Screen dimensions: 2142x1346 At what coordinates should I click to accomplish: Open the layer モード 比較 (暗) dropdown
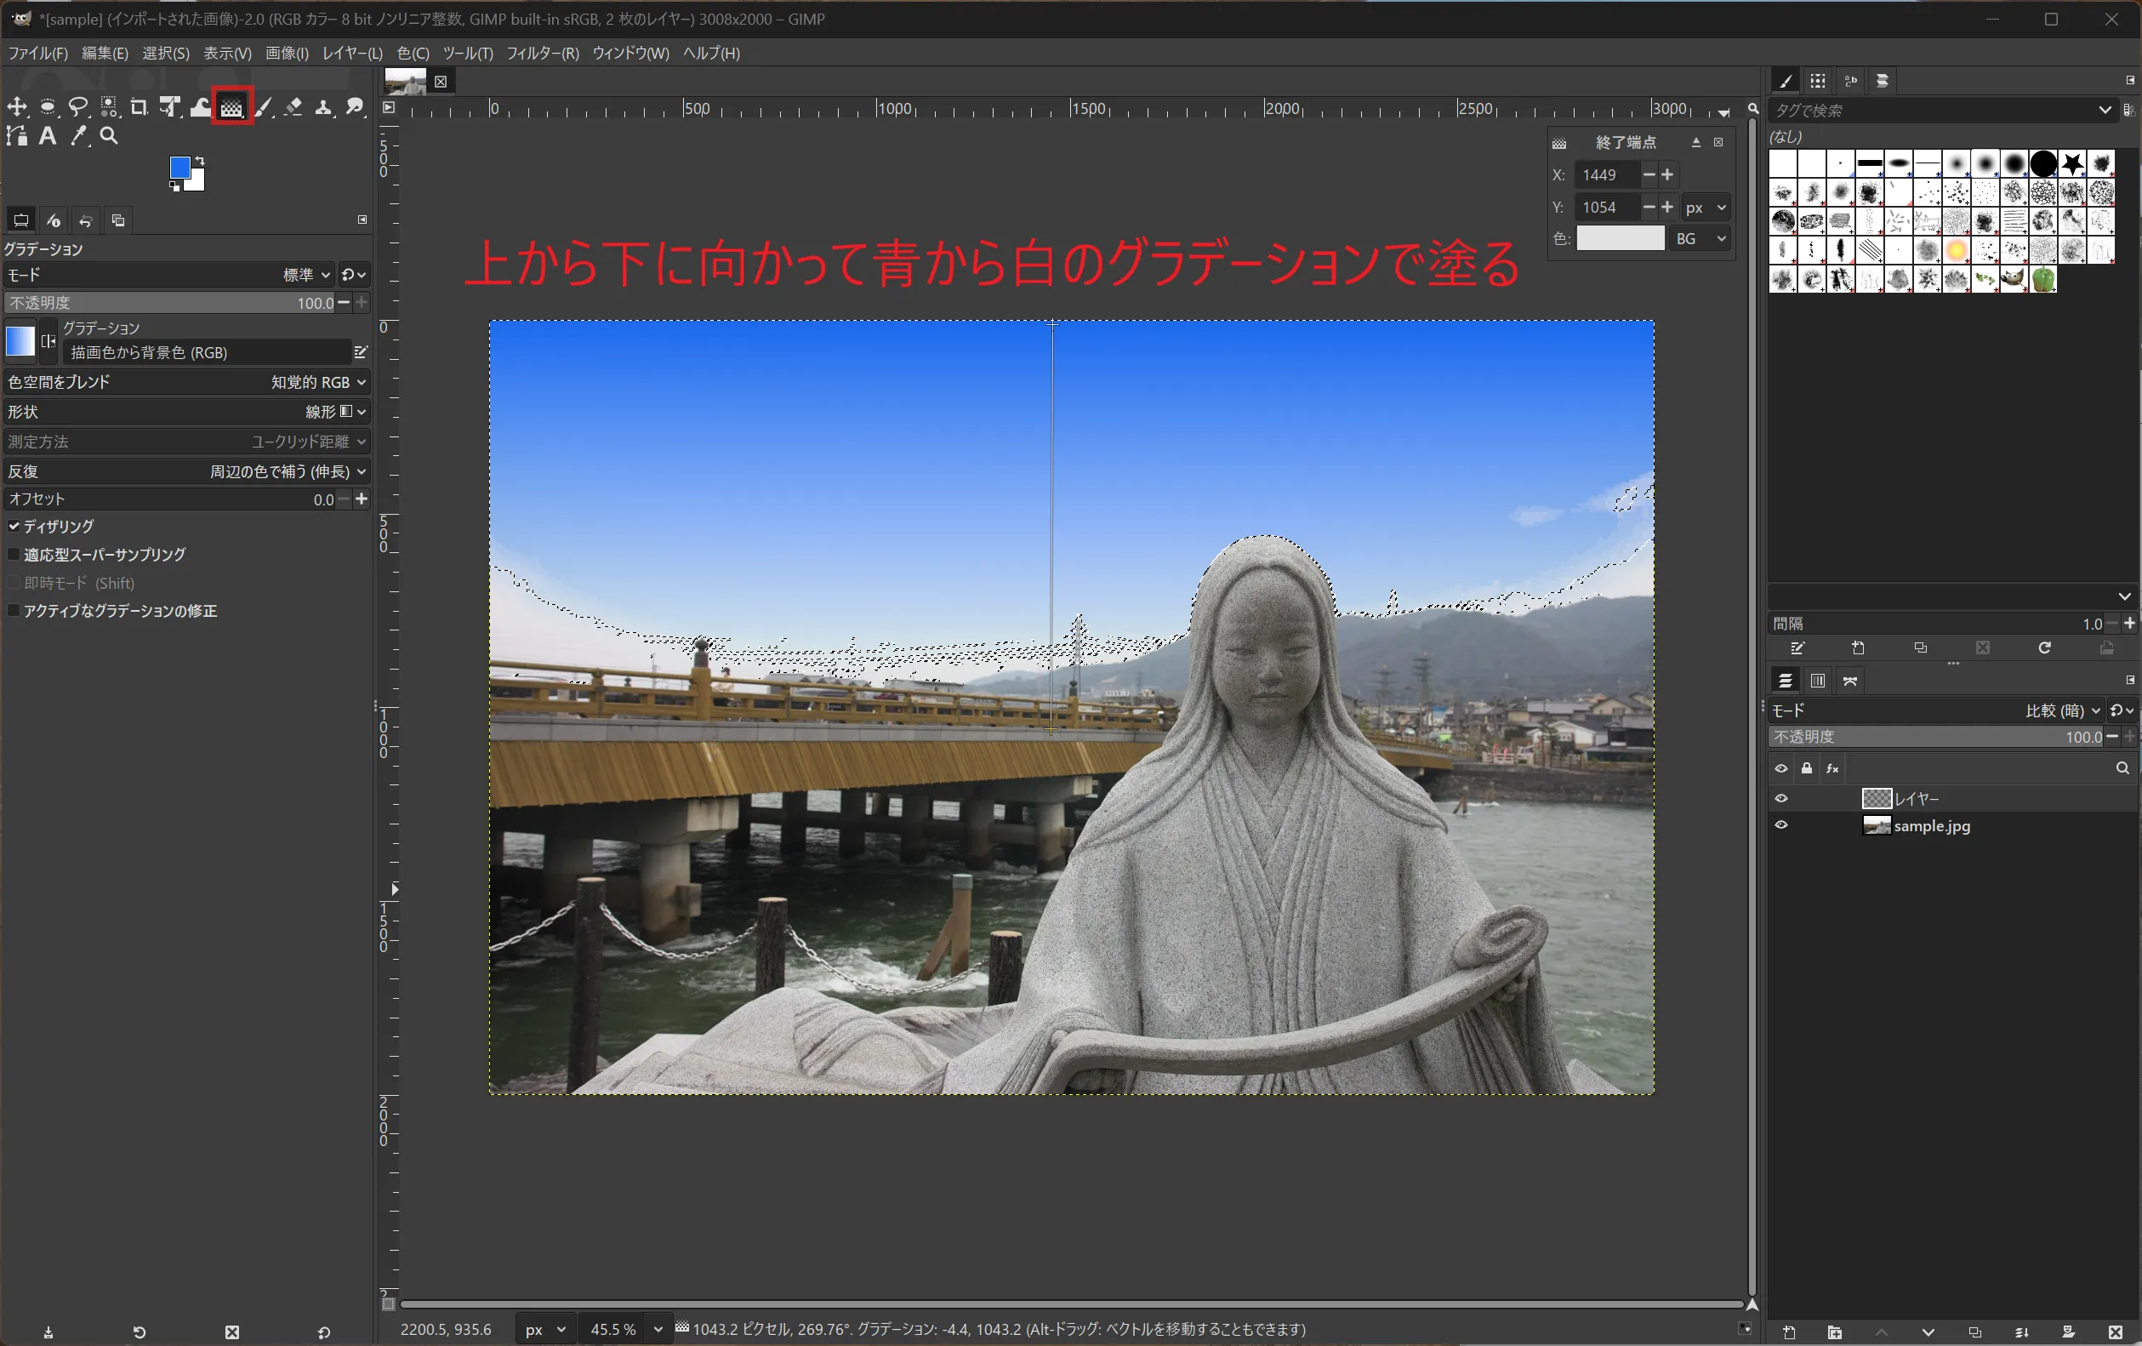point(1934,710)
